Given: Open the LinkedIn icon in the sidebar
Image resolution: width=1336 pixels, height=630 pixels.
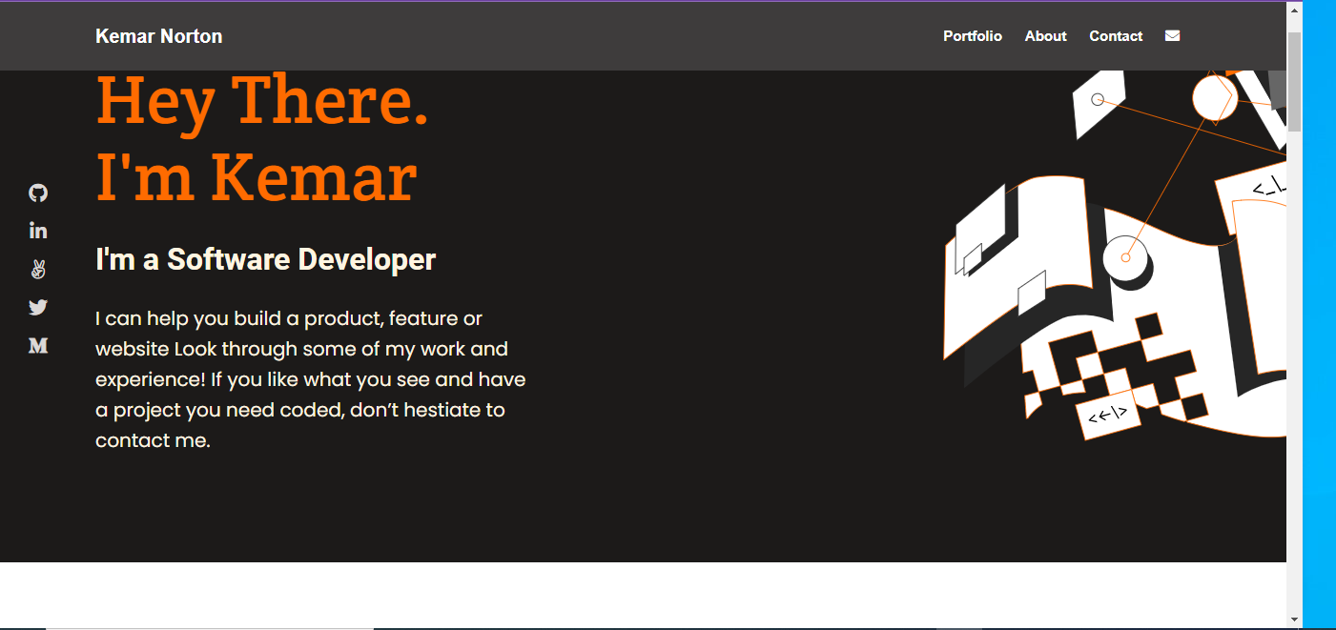Looking at the screenshot, I should [38, 230].
